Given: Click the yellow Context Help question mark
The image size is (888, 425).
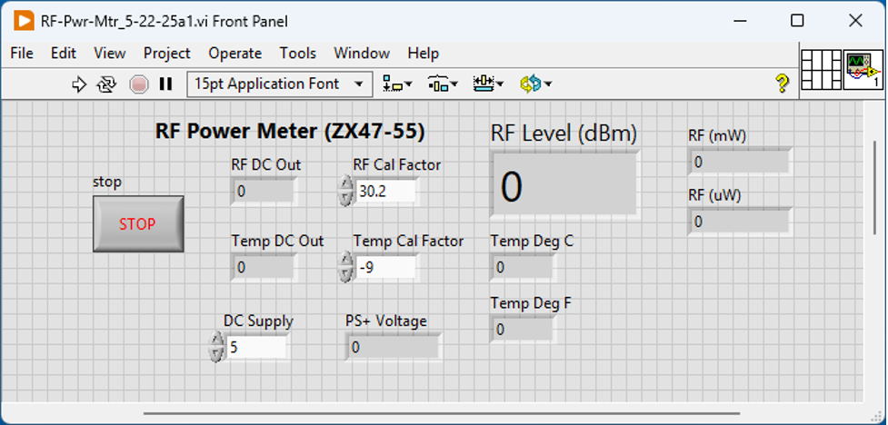Looking at the screenshot, I should click(782, 84).
